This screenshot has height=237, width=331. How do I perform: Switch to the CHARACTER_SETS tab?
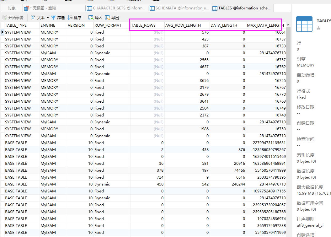(116, 8)
